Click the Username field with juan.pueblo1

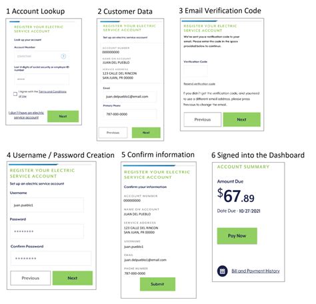[47, 205]
